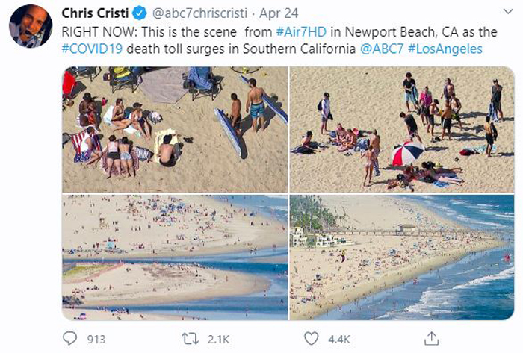Open top-left photo of sunbathers with surfboards
This screenshot has height=353, width=523.
pos(175,129)
